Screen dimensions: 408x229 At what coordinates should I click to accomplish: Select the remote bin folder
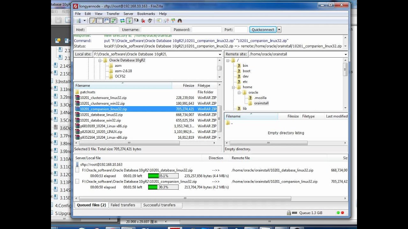[x=245, y=66]
